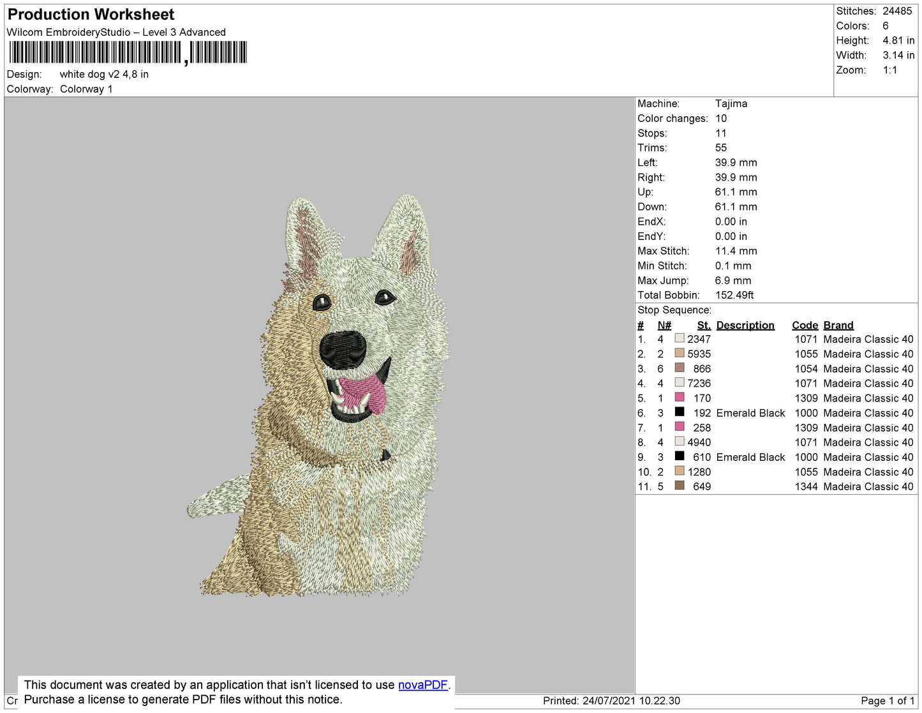Select the brown swatch for stop 11
Image resolution: width=922 pixels, height=713 pixels.
click(x=680, y=485)
